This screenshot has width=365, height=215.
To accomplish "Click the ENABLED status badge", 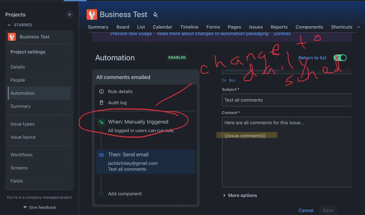I will [x=177, y=57].
